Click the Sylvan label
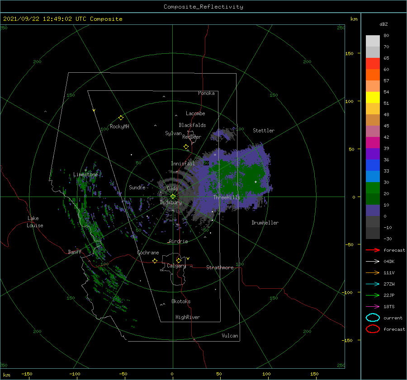Screen dimensions: 407x380 [x=173, y=133]
